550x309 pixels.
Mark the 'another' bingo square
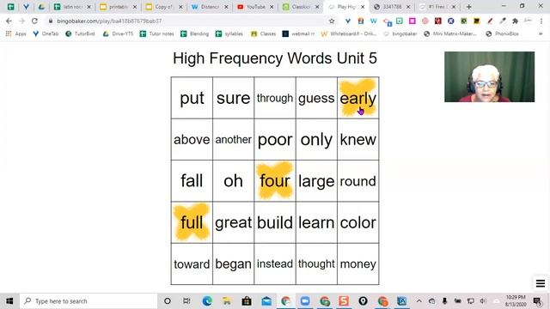pos(233,139)
